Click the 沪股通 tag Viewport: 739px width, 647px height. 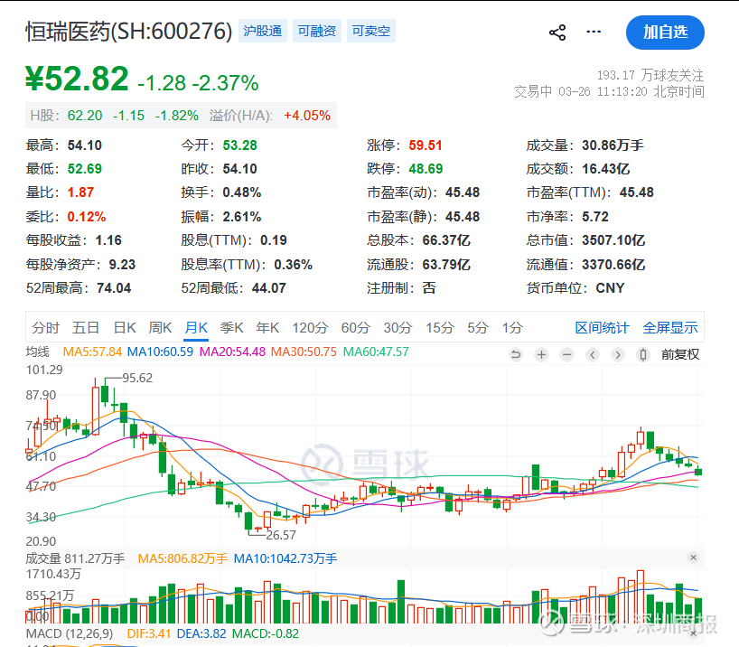click(263, 31)
